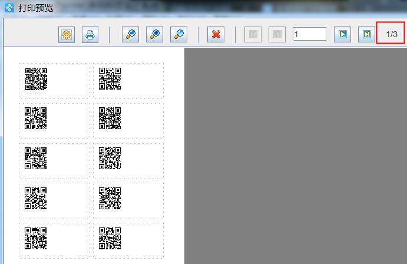This screenshot has width=407, height=264.
Task: Click the 1/3 page count text
Action: pos(392,34)
